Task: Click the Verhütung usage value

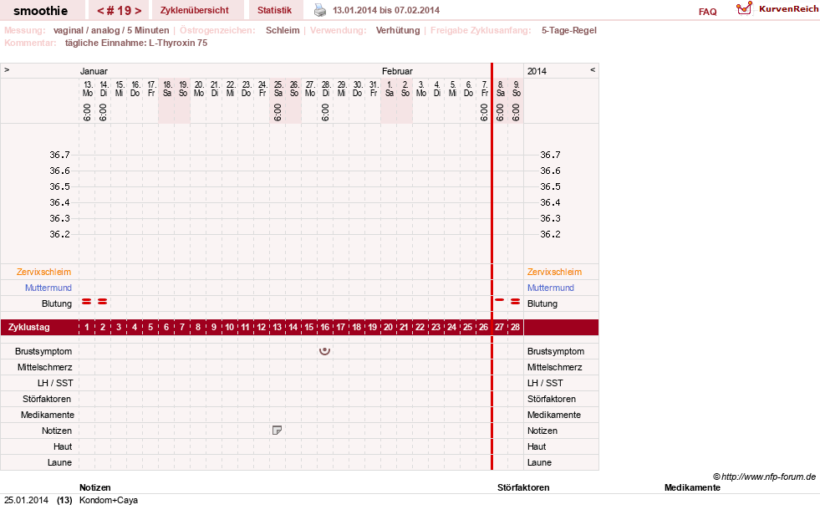Action: [398, 30]
